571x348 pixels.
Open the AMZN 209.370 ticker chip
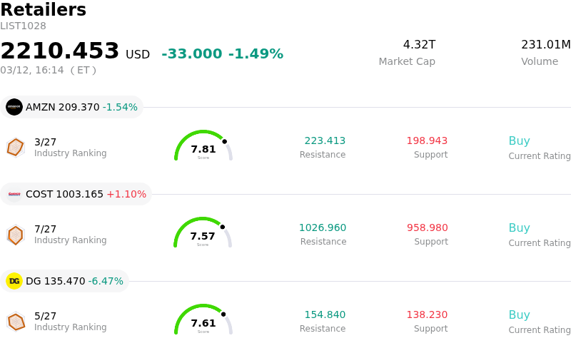72,107
